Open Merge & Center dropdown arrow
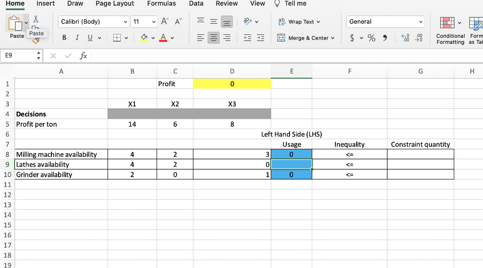 tap(333, 38)
